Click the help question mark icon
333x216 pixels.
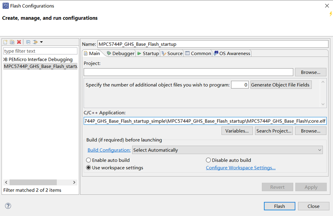tap(8, 206)
